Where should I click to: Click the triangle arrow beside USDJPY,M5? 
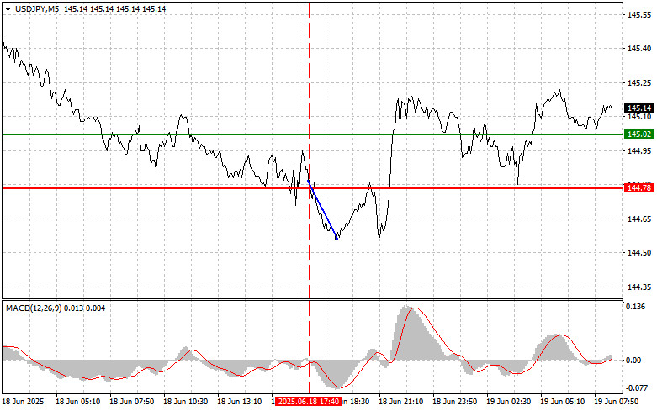[x=8, y=8]
